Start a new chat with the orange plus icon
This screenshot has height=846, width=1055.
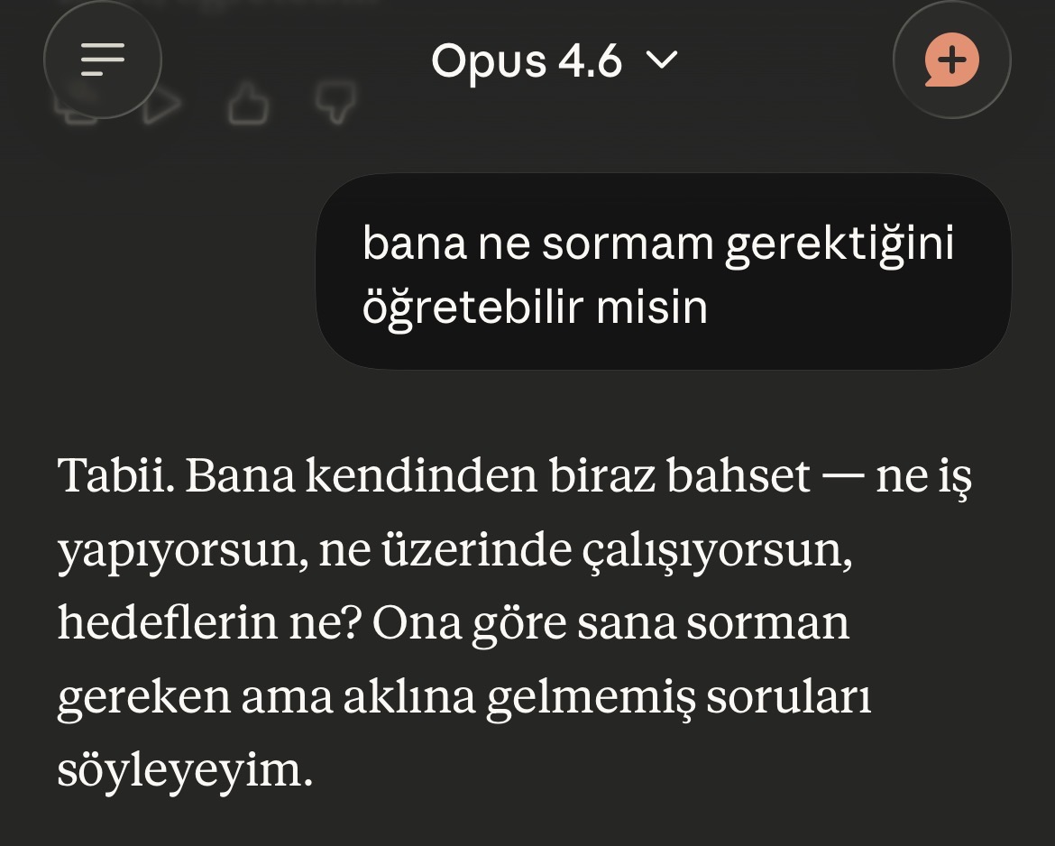951,60
